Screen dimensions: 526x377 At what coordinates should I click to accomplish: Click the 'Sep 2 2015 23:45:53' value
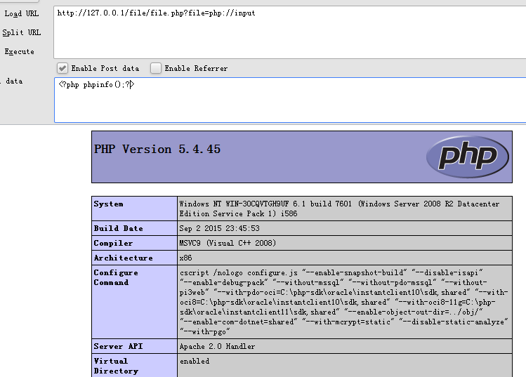tap(219, 228)
